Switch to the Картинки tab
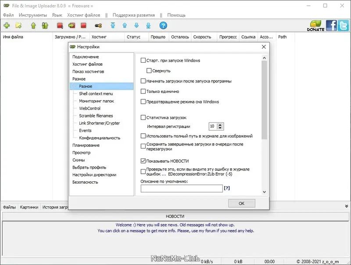This screenshot has height=265, width=351. tap(29, 207)
